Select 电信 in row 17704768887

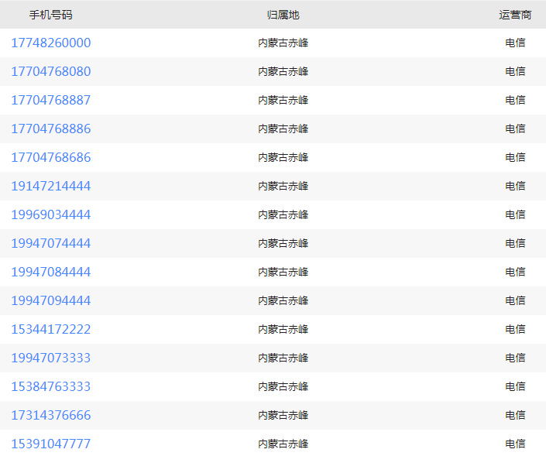[515, 100]
